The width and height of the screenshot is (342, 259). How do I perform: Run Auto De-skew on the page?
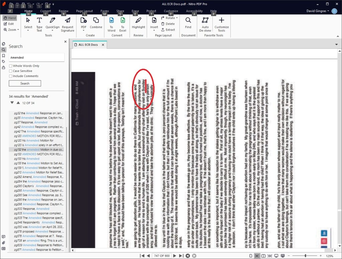pyautogui.click(x=205, y=24)
